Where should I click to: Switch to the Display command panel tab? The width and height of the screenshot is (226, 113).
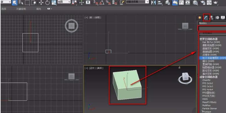click(x=223, y=18)
